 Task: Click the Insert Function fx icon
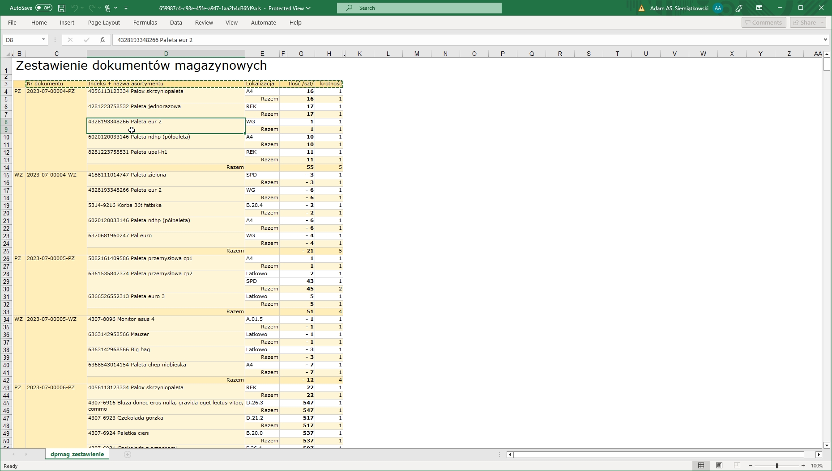102,40
